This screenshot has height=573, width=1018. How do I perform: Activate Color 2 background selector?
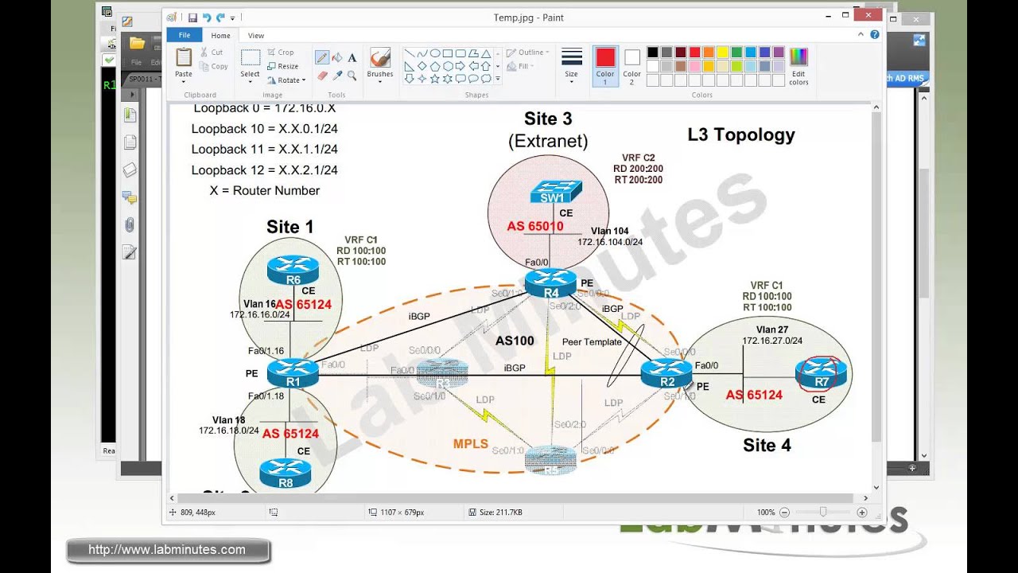632,66
